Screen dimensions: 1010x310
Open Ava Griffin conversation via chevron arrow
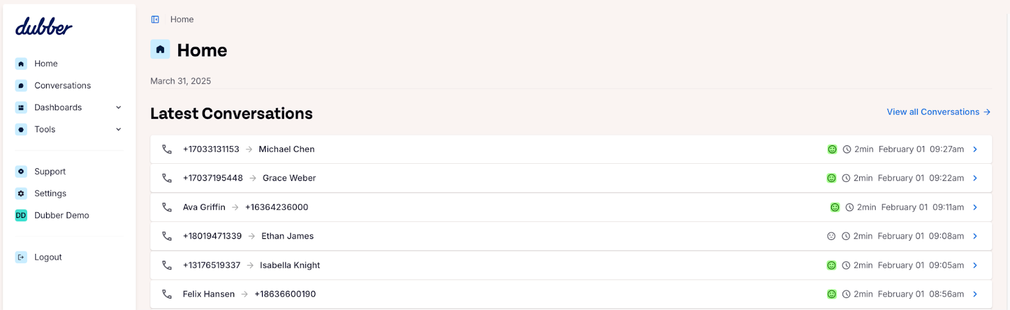975,207
